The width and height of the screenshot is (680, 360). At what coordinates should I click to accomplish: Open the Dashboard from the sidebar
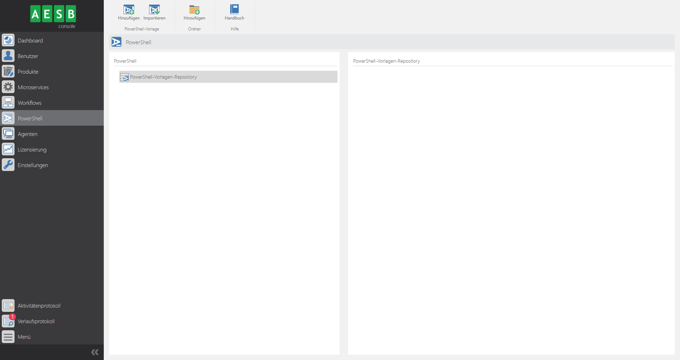(30, 40)
